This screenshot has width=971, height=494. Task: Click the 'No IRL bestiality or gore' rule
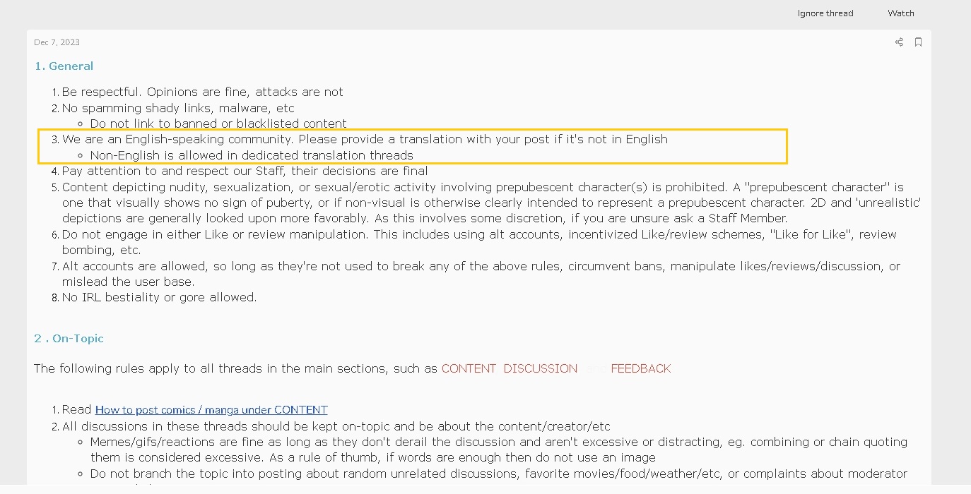159,297
